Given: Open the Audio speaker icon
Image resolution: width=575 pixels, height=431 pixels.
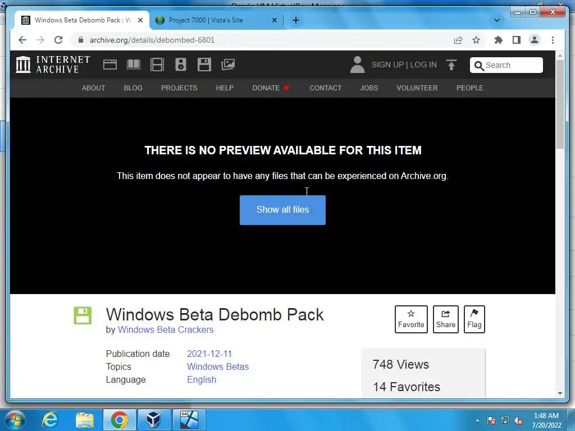Looking at the screenshot, I should pos(180,65).
